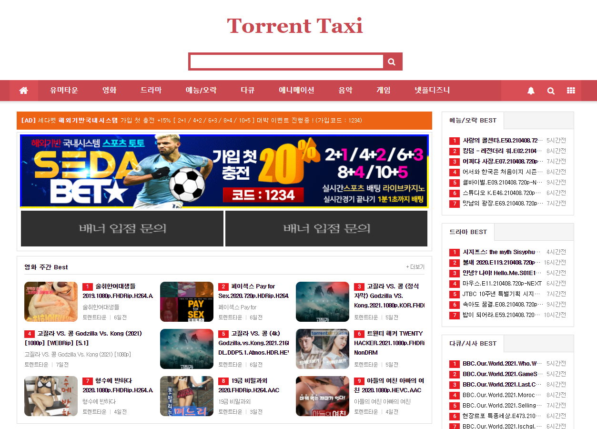Open 시지프스: the myth entry
The height and width of the screenshot is (429, 597).
[502, 252]
